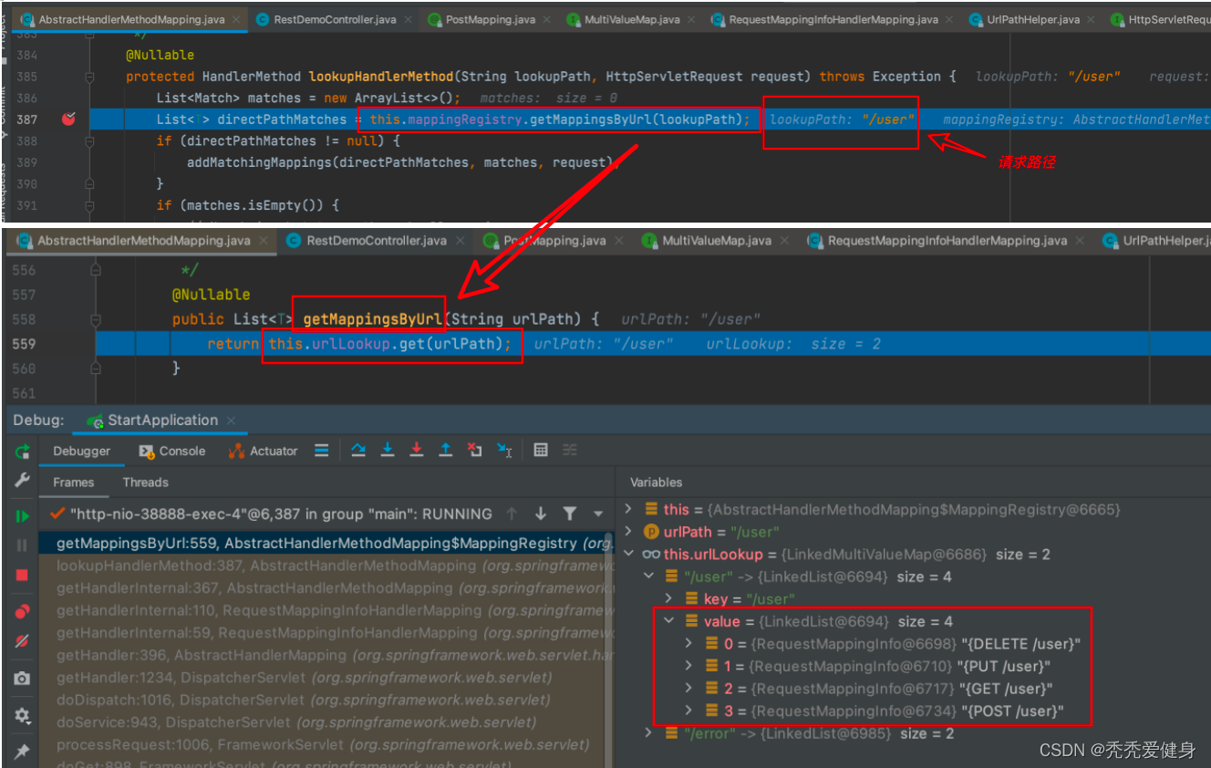The image size is (1211, 768).
Task: Click the thread dump camera icon
Action: tap(23, 679)
